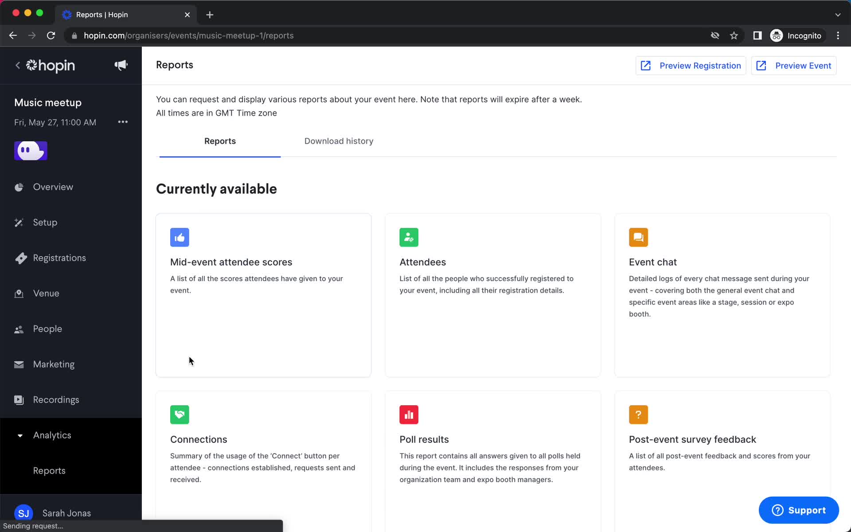Click the Post-event survey feedback icon

[639, 415]
